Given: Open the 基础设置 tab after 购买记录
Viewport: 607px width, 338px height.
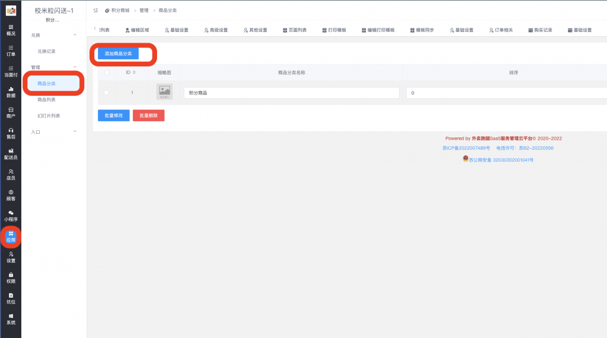Looking at the screenshot, I should click(580, 30).
